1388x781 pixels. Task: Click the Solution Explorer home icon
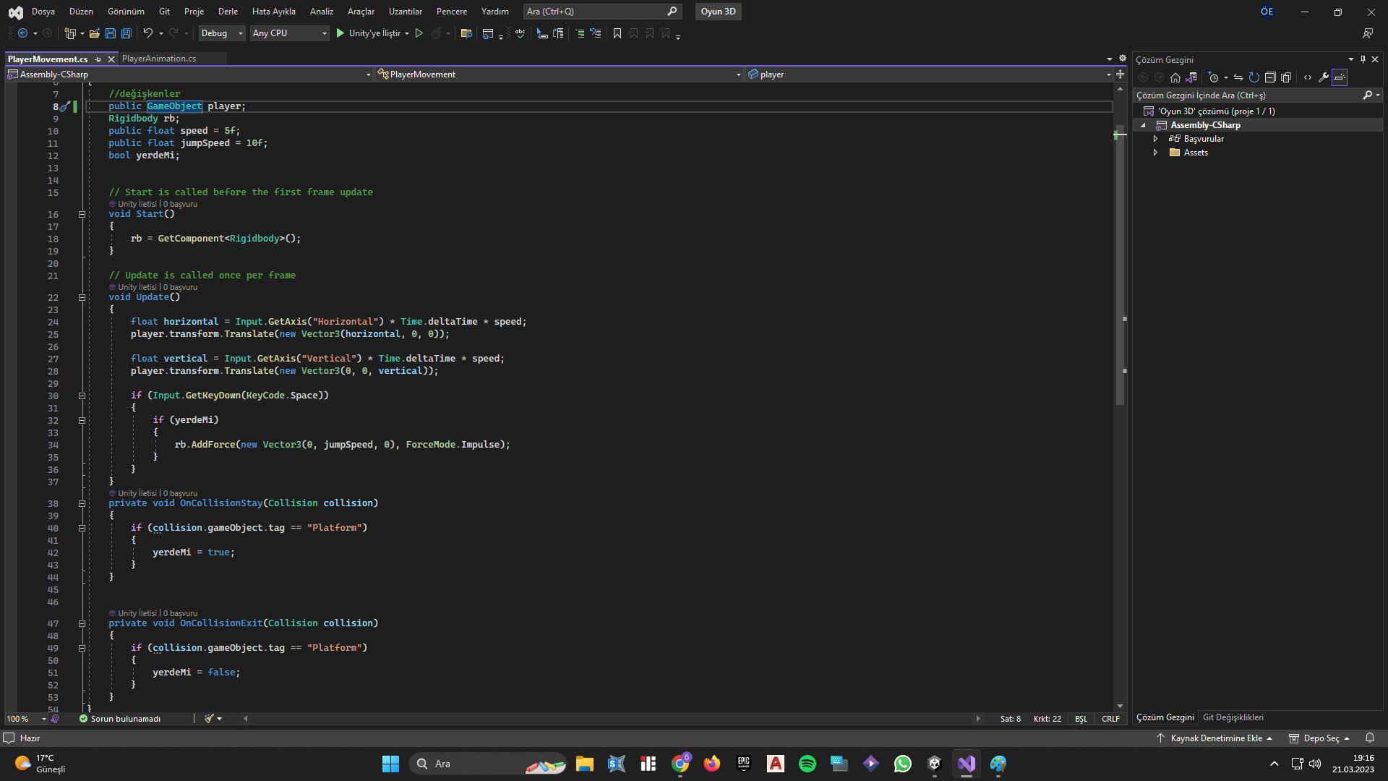(x=1175, y=77)
